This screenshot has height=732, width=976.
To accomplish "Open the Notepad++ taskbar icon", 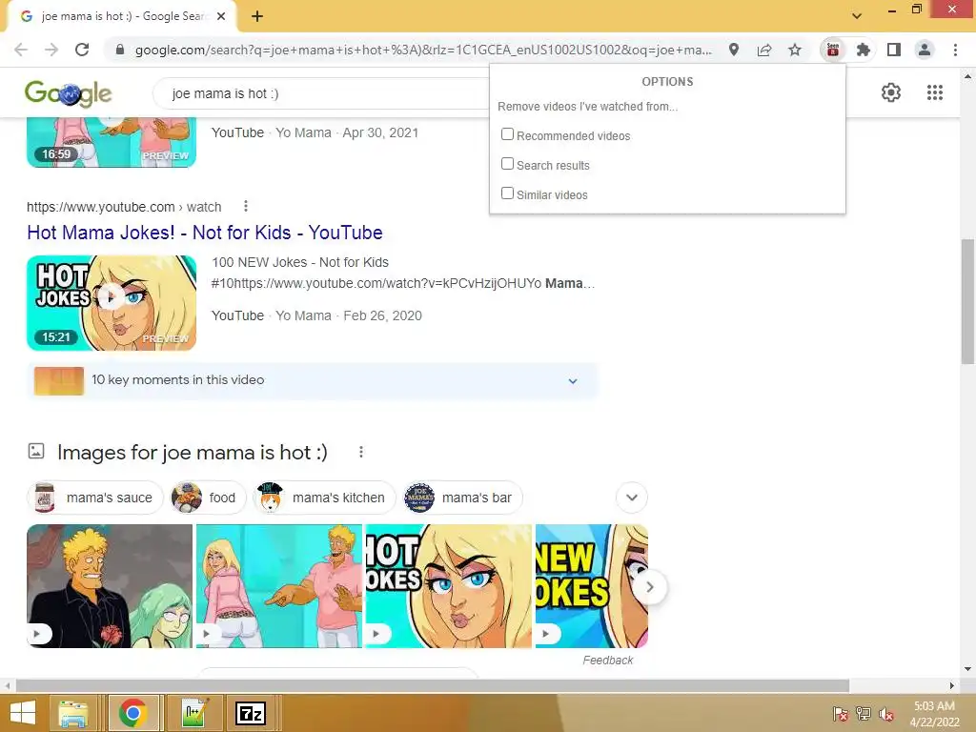I will pyautogui.click(x=194, y=713).
